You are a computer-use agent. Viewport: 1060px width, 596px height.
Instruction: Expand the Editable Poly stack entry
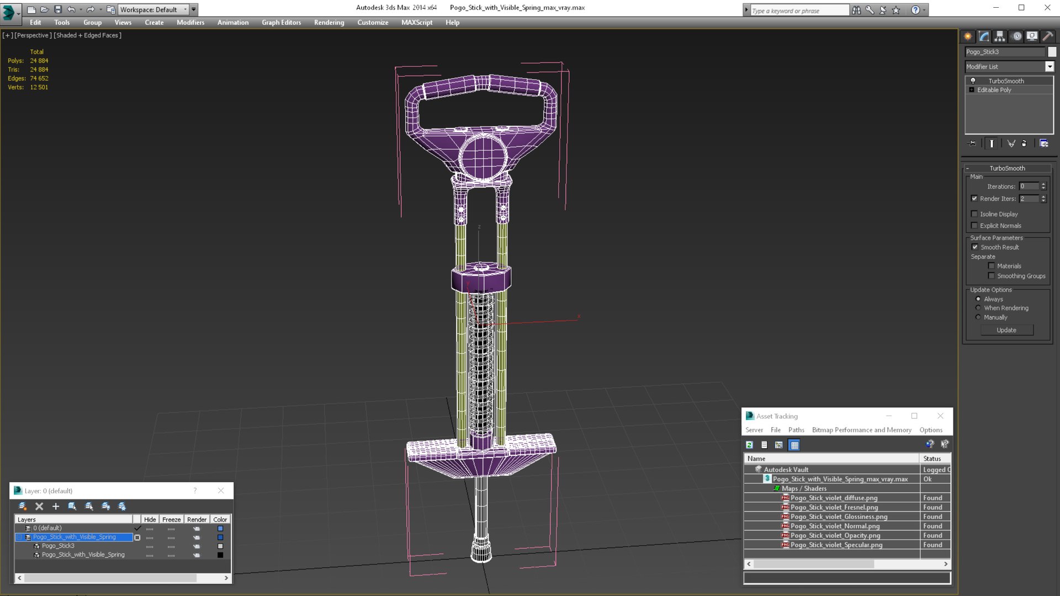[x=972, y=90]
